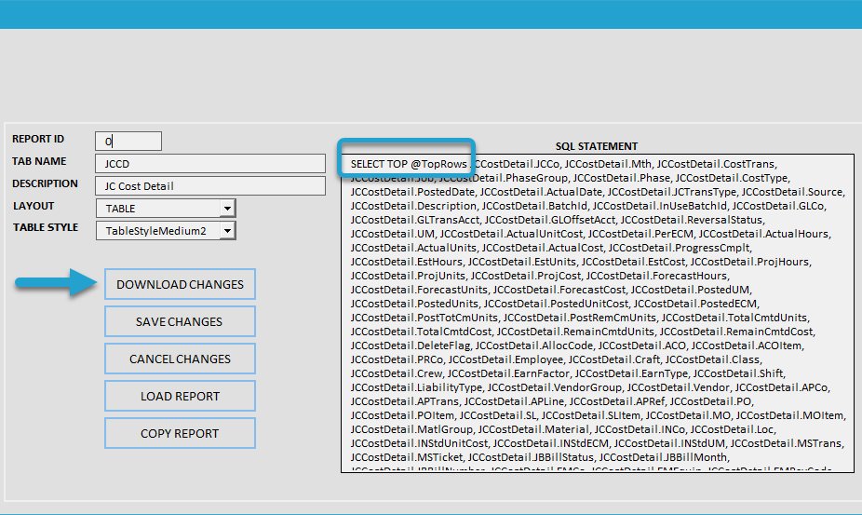
Task: Click the LOAD REPORT button
Action: click(x=180, y=396)
